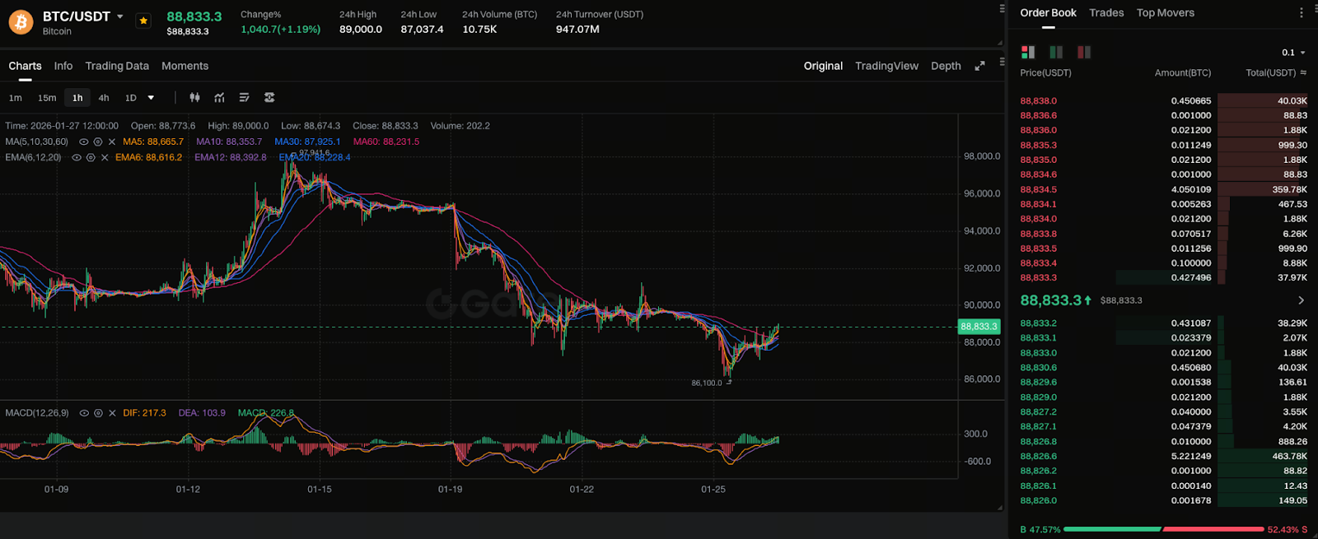Toggle MA(5,10,30,60) visibility eye

pos(83,142)
